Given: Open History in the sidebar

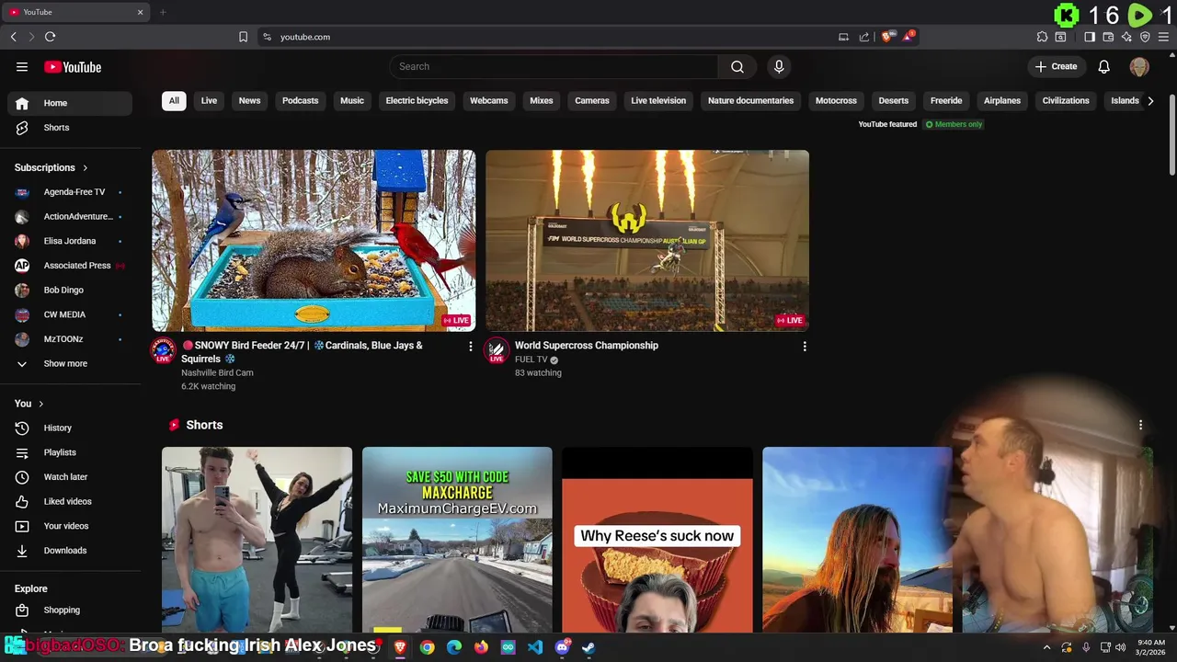Looking at the screenshot, I should [70, 428].
